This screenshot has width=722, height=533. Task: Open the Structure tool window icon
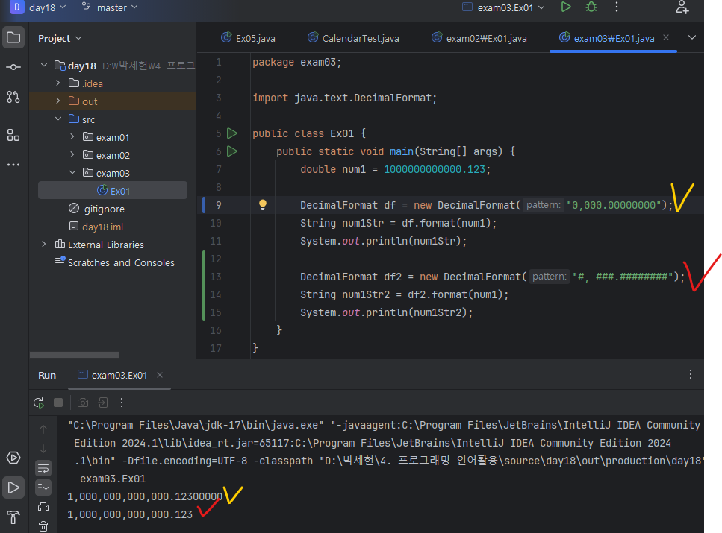13,135
